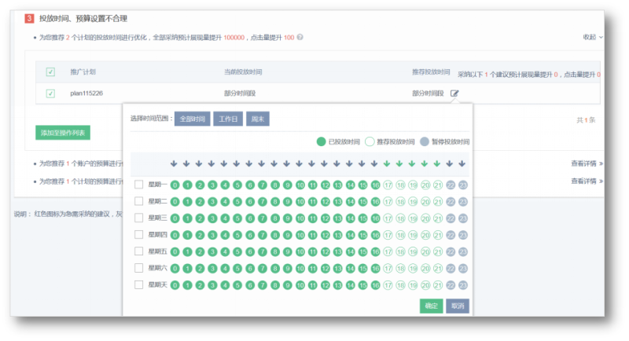Toggle the 星期五 row checkbox
This screenshot has width=629, height=341.
[x=139, y=251]
